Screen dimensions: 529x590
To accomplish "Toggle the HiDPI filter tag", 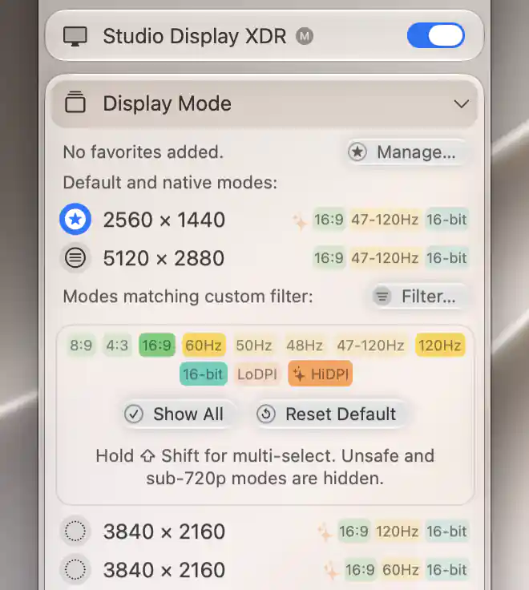I will [x=320, y=374].
